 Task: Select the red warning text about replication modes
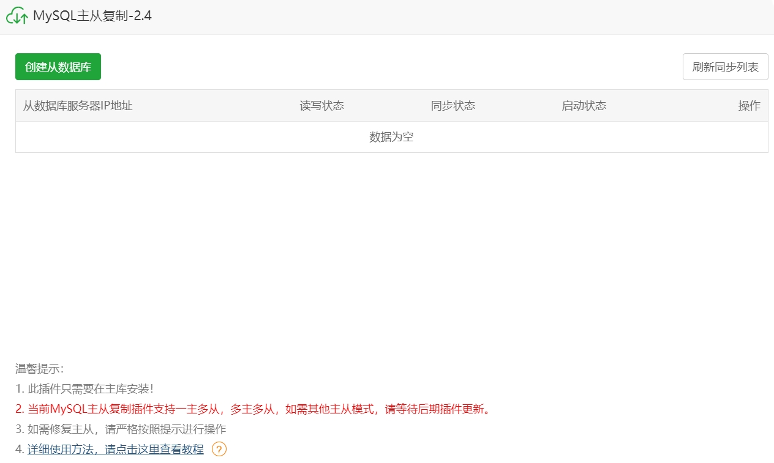click(x=252, y=410)
